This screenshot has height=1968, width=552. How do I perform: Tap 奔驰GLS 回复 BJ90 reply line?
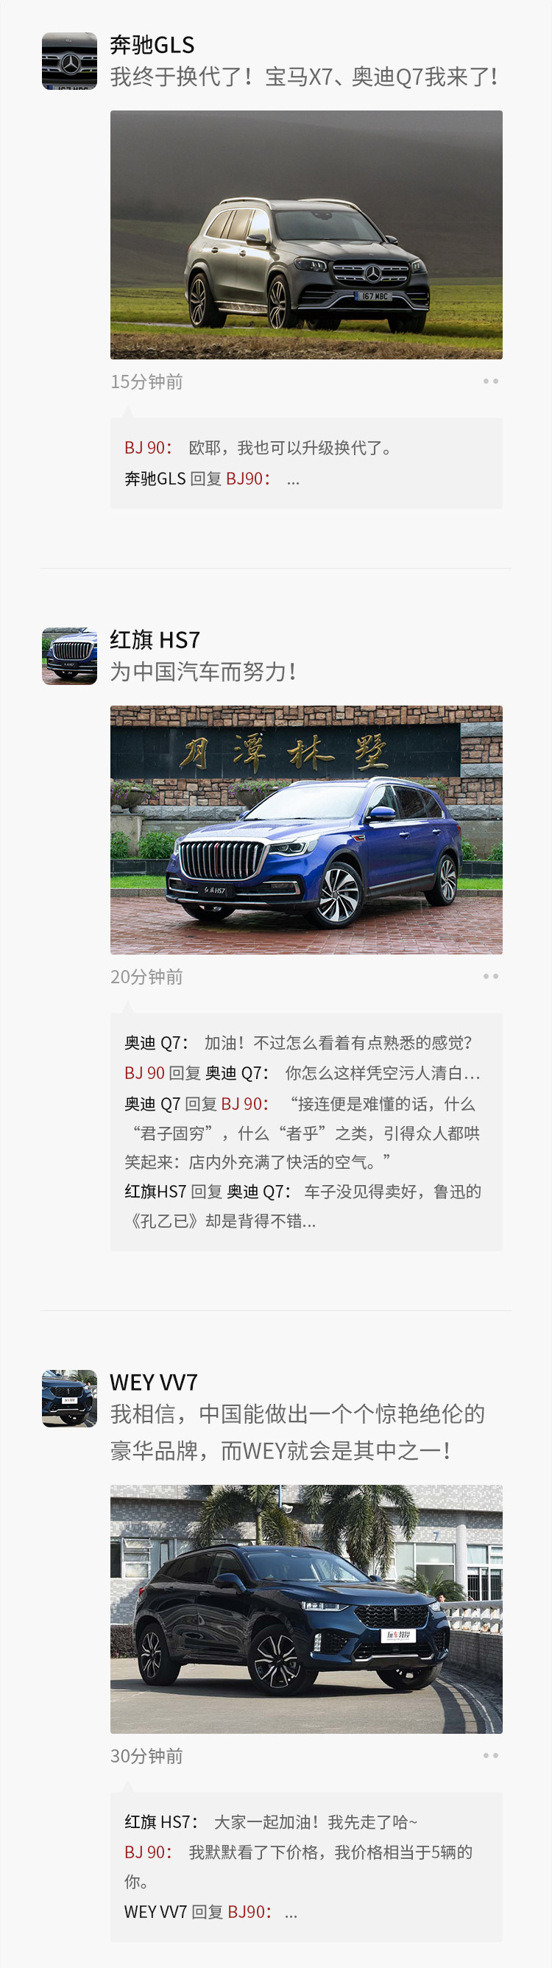click(x=212, y=479)
